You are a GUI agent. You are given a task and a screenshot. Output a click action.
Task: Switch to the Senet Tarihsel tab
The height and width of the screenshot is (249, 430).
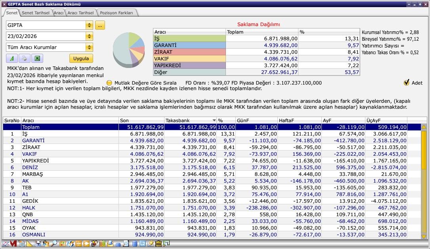[x=35, y=13]
